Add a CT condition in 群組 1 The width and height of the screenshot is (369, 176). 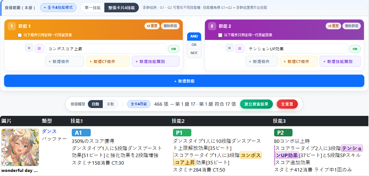point(108,61)
